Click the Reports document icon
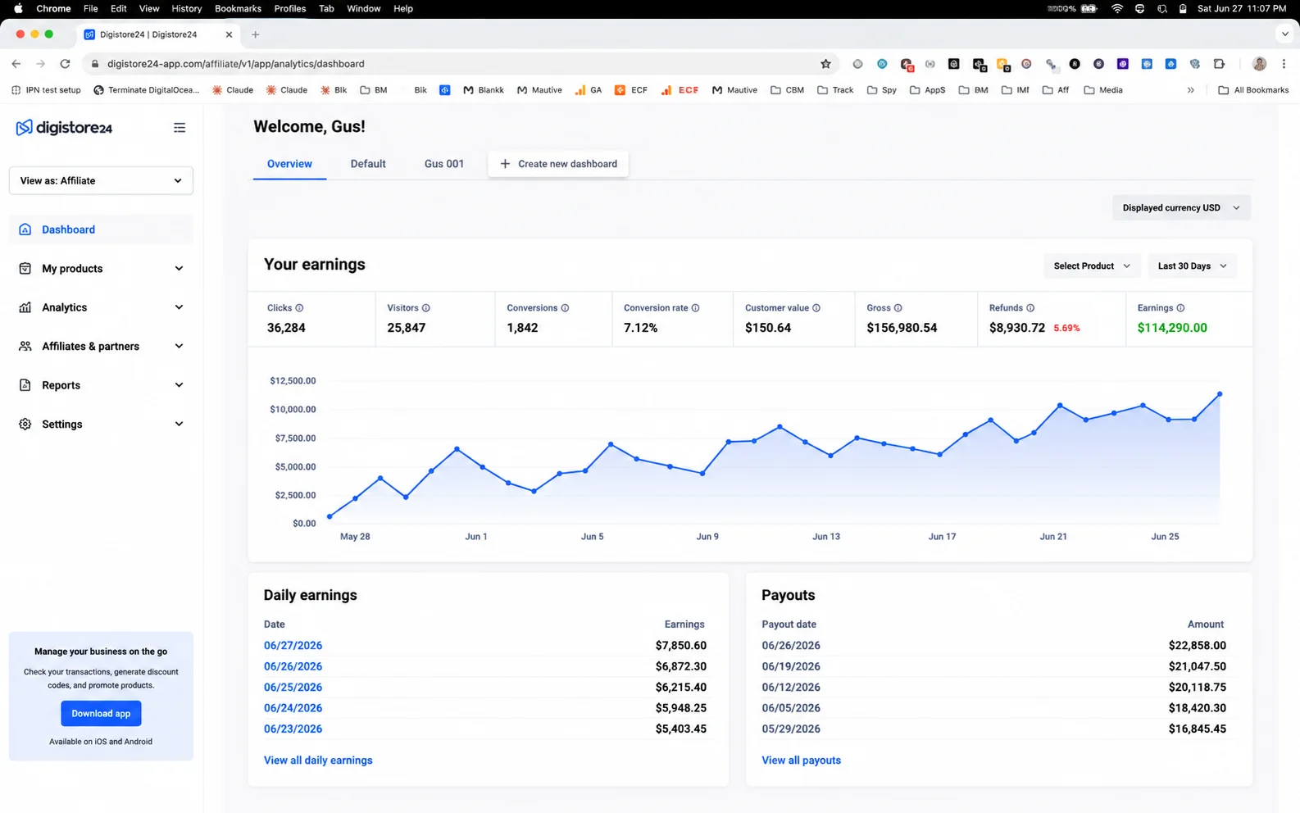1300x813 pixels. [x=25, y=385]
